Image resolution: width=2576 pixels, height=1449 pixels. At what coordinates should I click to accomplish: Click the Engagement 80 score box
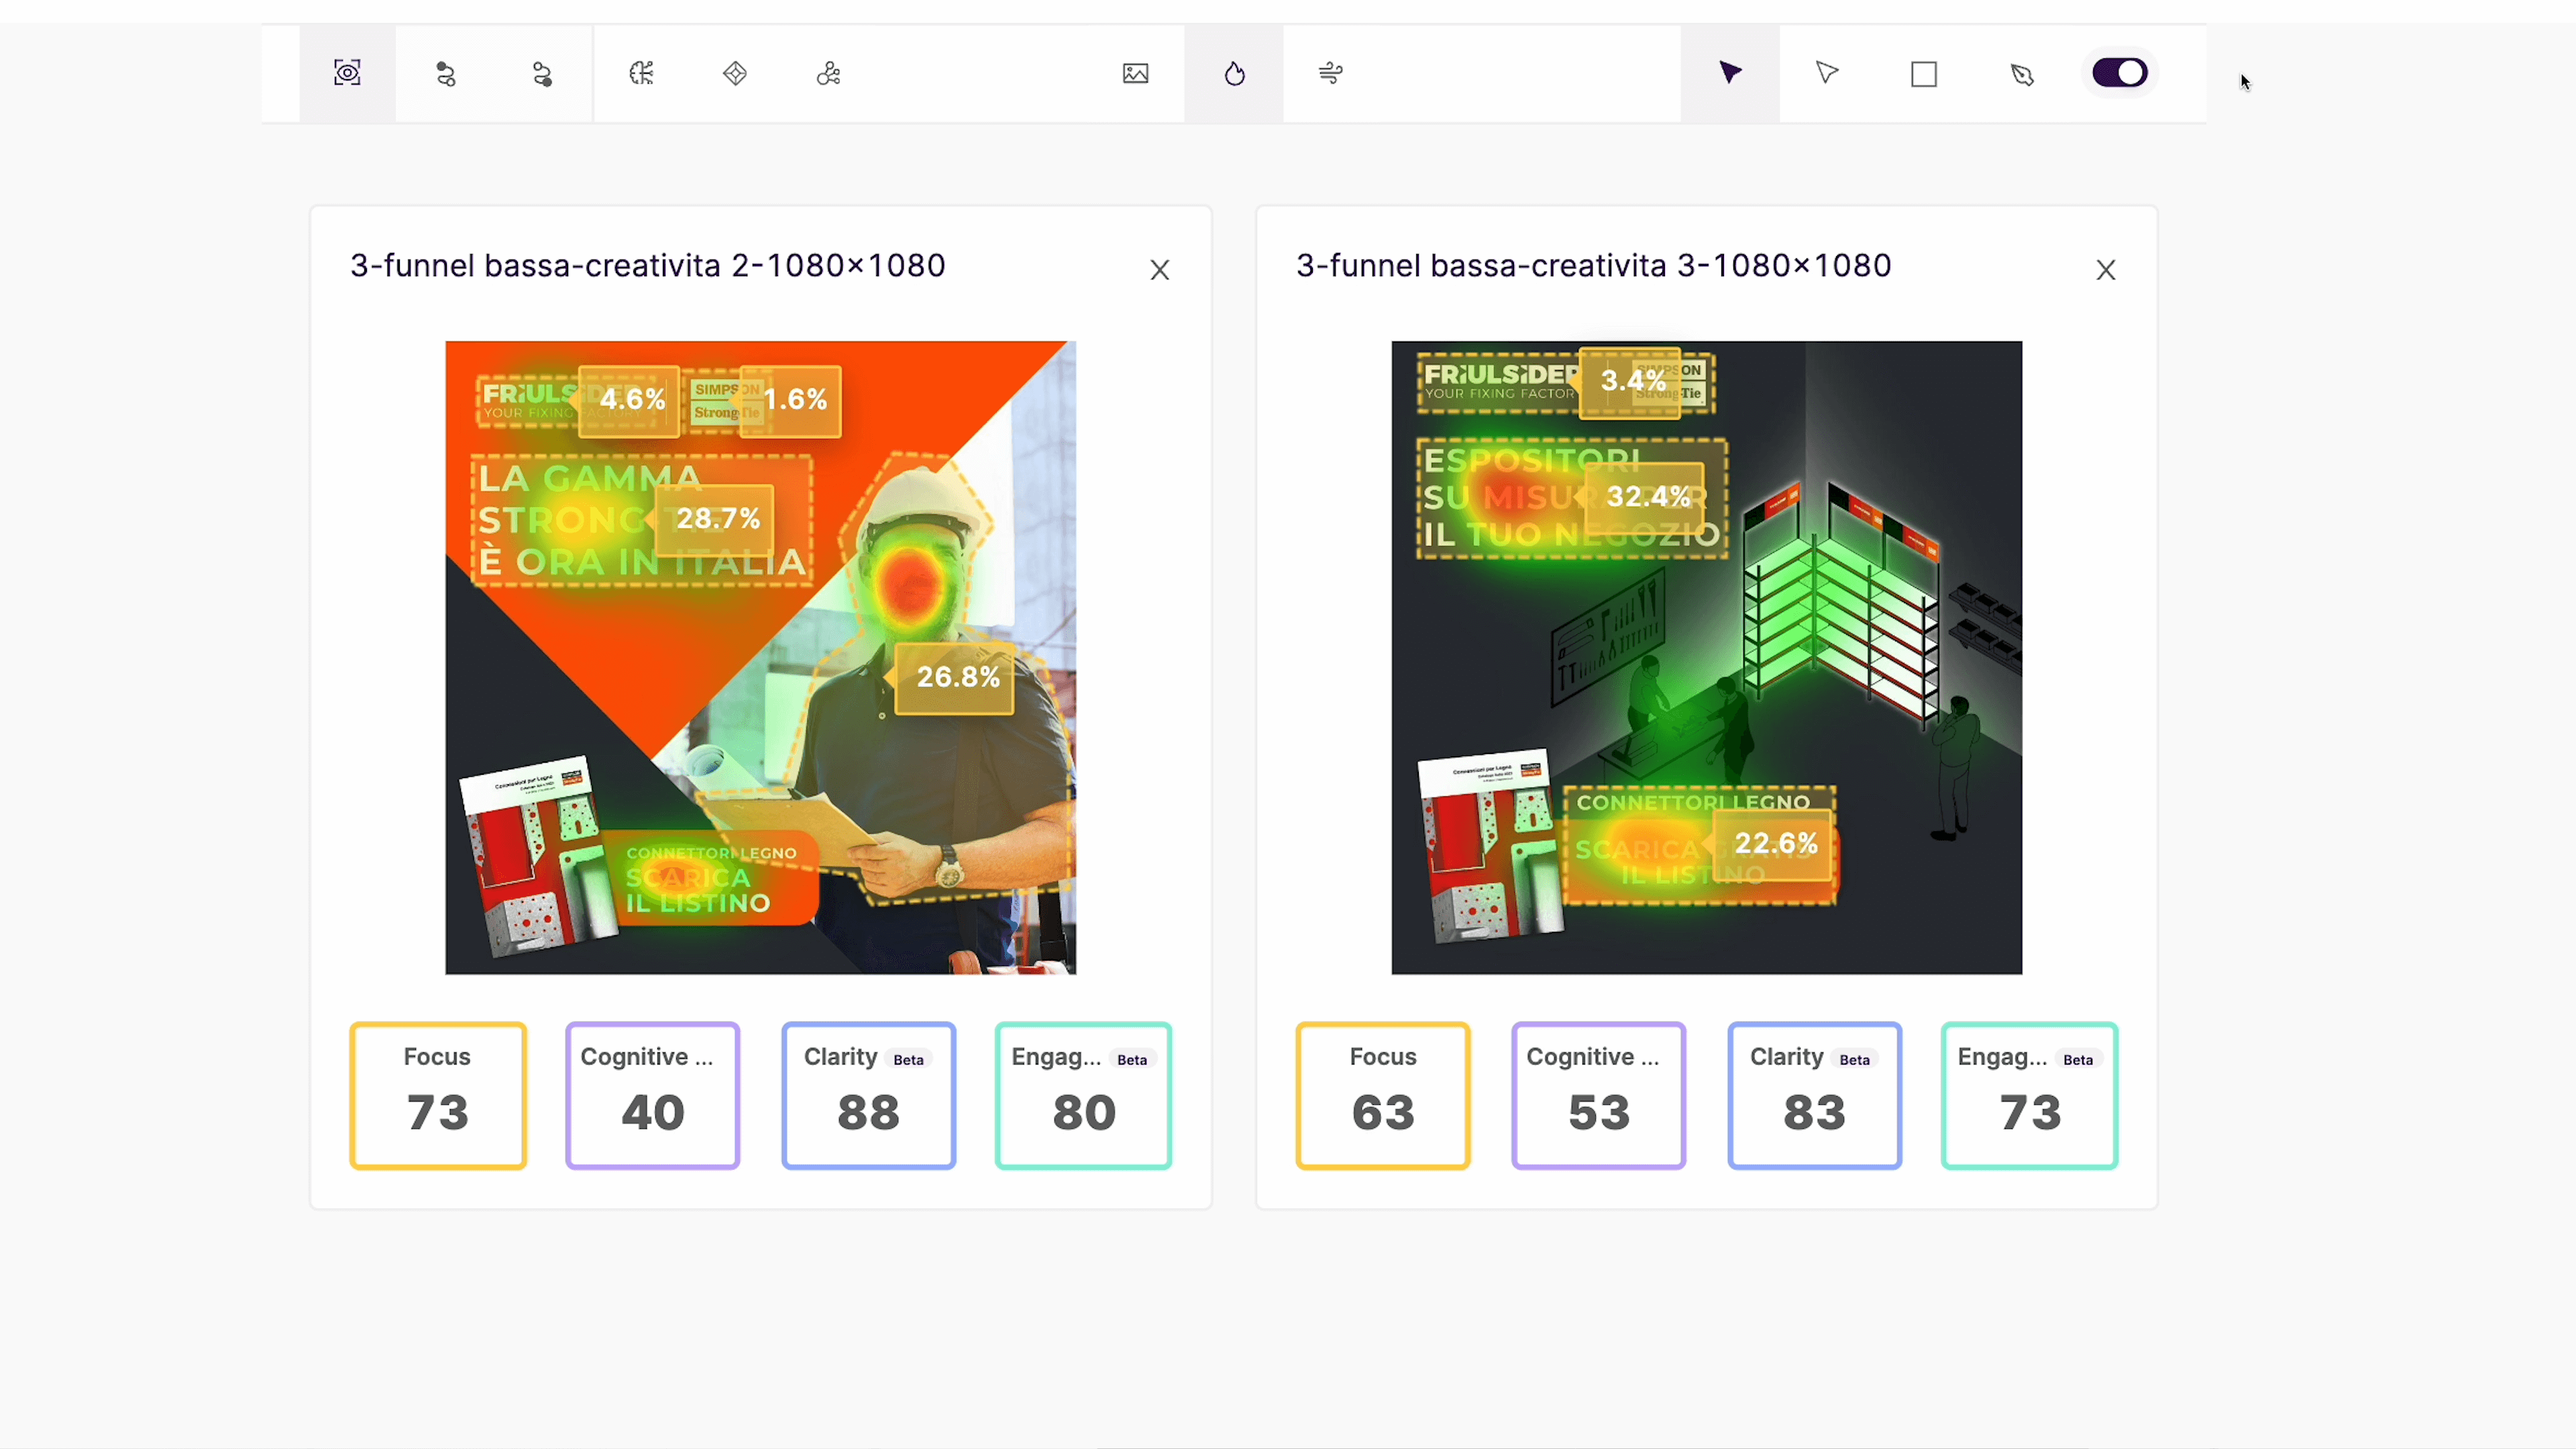1083,1095
